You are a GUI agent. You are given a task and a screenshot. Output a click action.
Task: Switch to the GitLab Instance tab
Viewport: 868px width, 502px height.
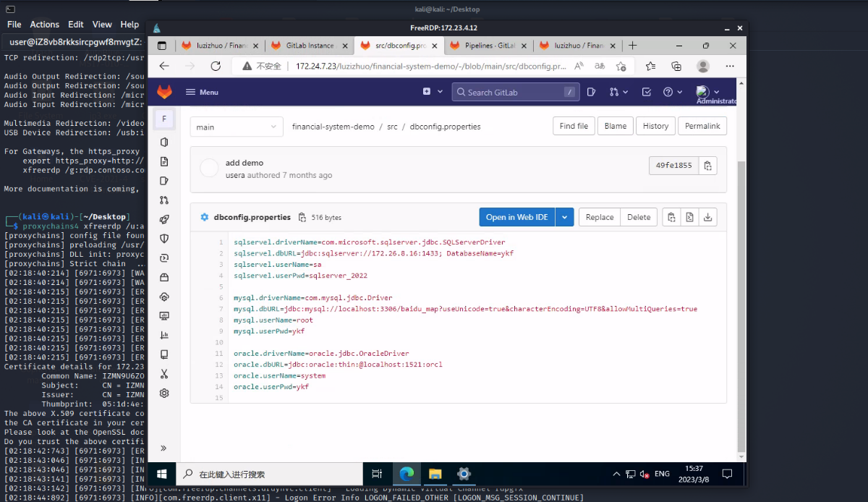[x=308, y=45]
